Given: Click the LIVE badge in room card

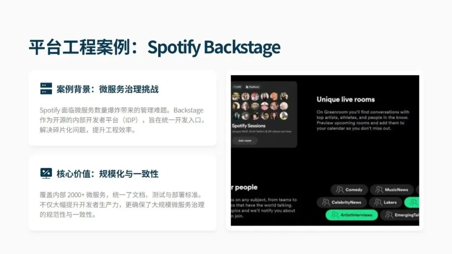Looking at the screenshot, I should coord(238,87).
